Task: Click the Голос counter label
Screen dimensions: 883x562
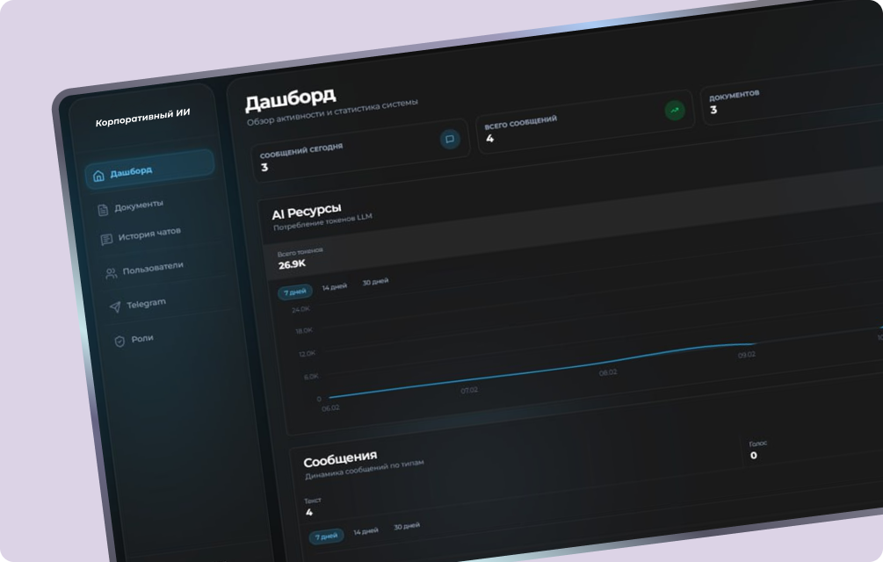Action: pos(758,443)
